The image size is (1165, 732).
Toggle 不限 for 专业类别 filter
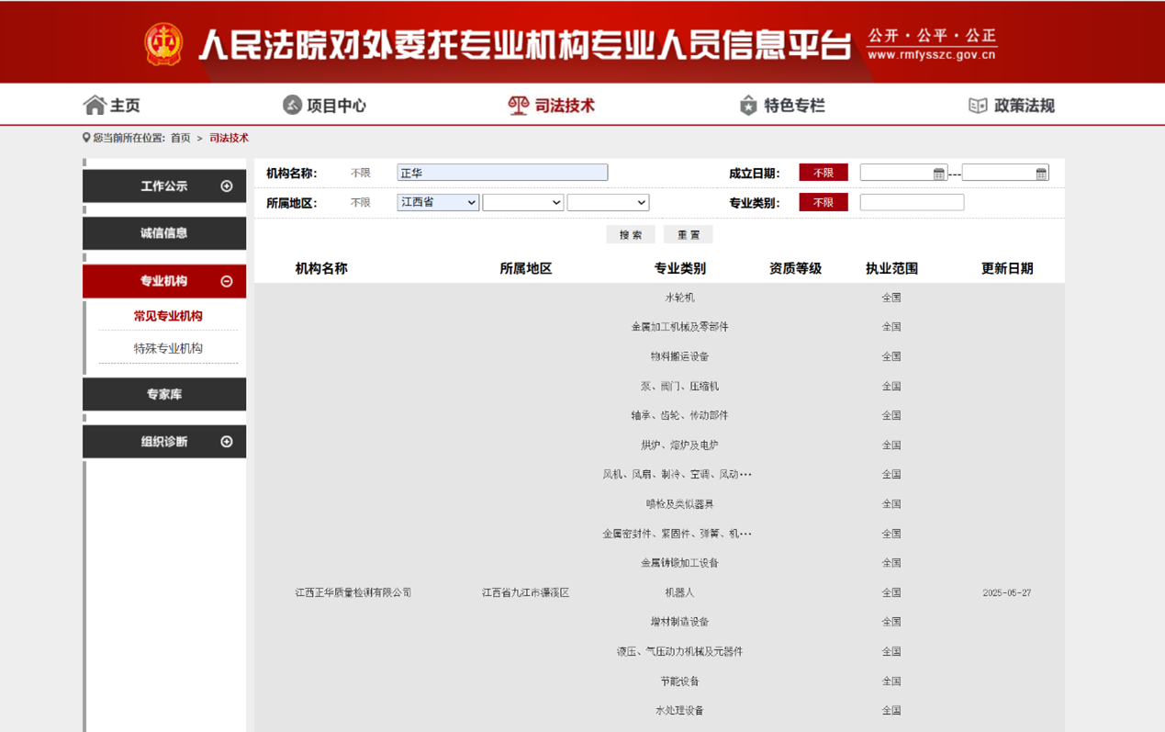point(823,202)
